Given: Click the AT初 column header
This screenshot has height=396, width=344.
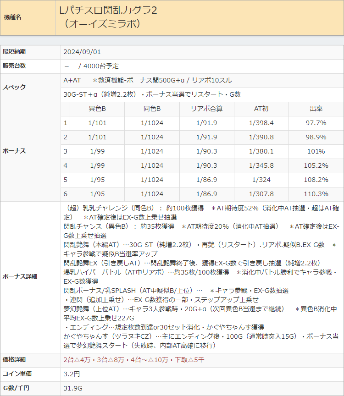Looking at the screenshot, I should point(261,109).
